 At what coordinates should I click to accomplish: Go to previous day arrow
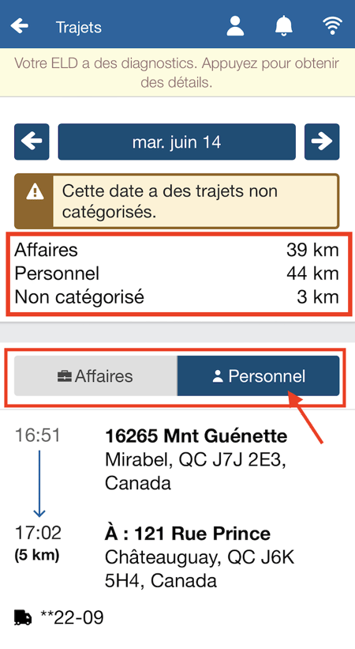(32, 141)
